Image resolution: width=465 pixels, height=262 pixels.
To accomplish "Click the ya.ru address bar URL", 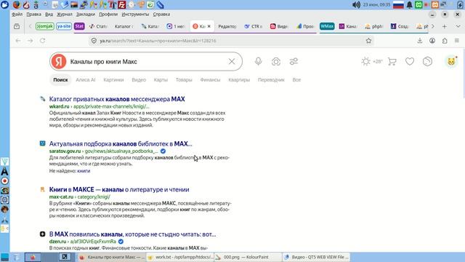I will (x=158, y=41).
